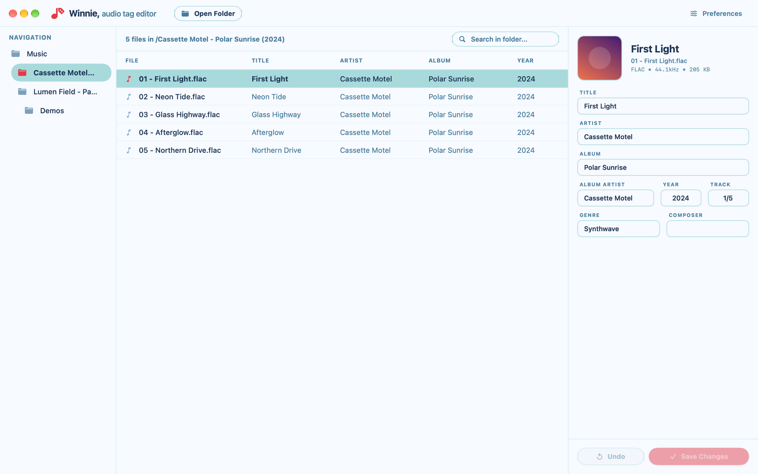Viewport: 758px width, 474px height.
Task: Click note icon beside 03 - Glass Highway.flac
Action: [x=129, y=115]
